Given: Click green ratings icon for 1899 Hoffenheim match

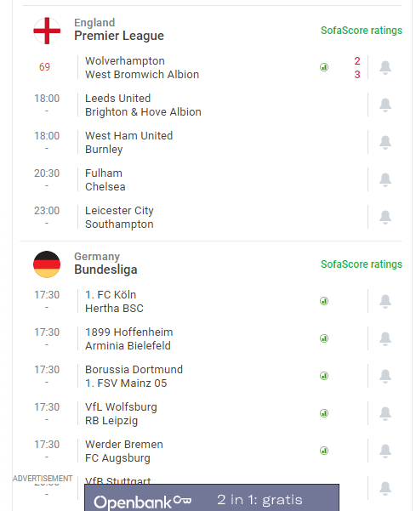Looking at the screenshot, I should click(324, 338).
